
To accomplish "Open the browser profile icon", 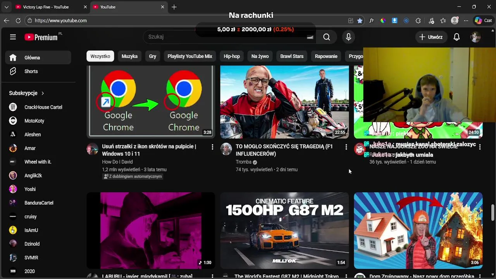I will 455,21.
